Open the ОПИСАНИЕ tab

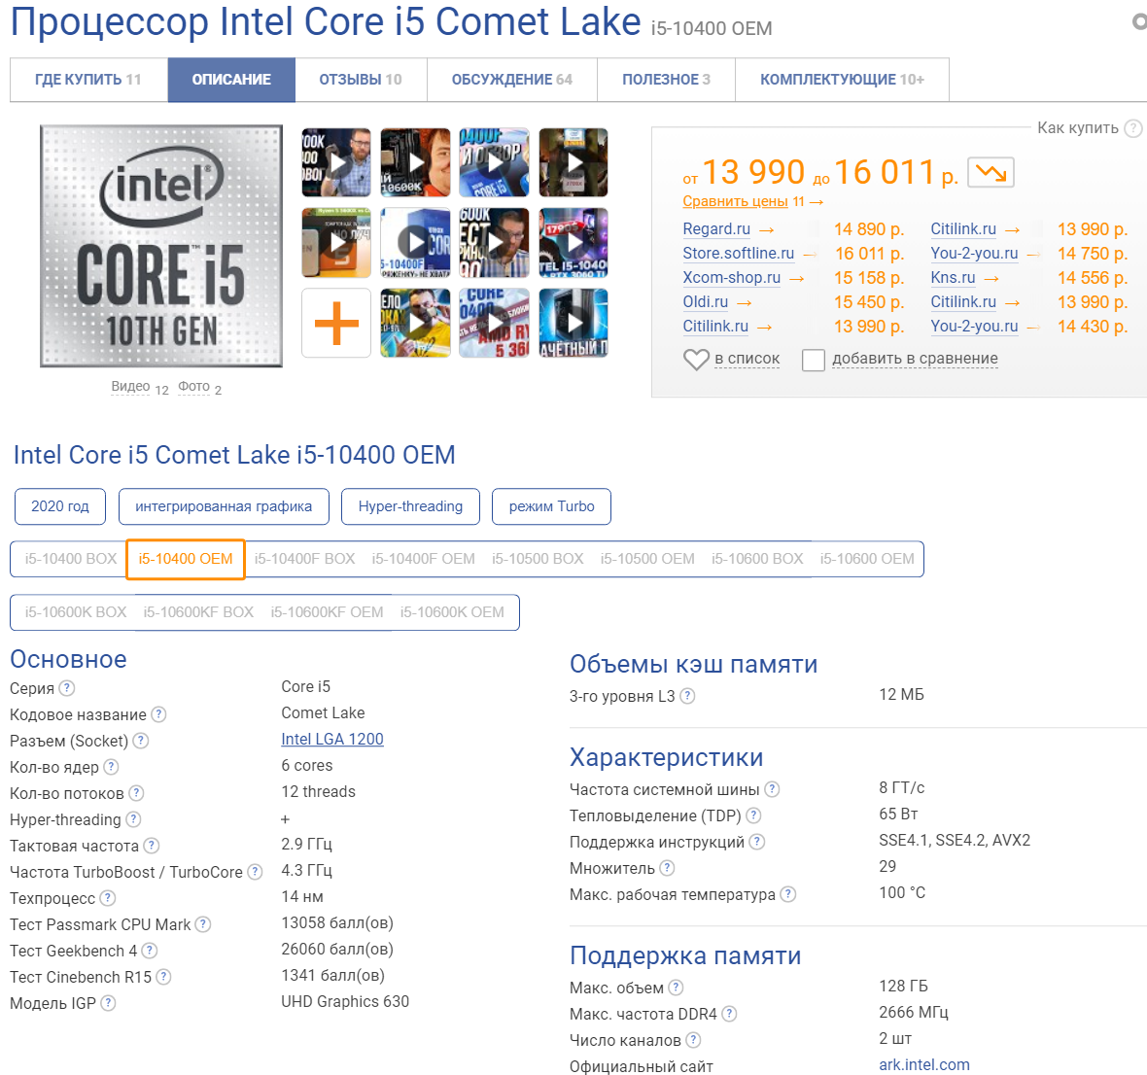(231, 80)
